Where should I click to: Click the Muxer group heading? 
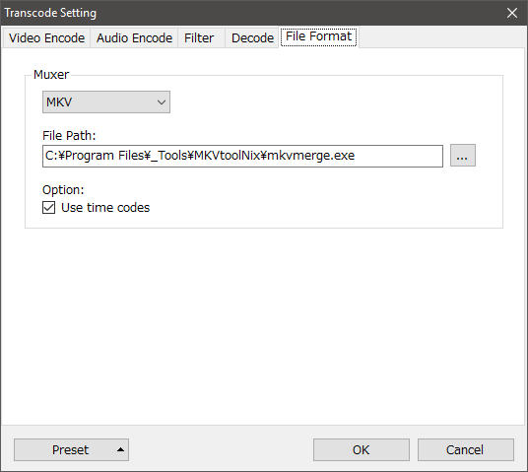[51, 75]
